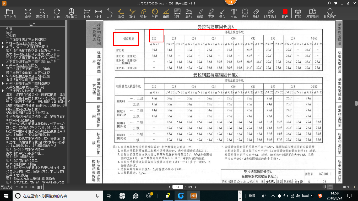Select the 云线 cloud line tool
Screen dimensions: 358x201
tap(245, 13)
